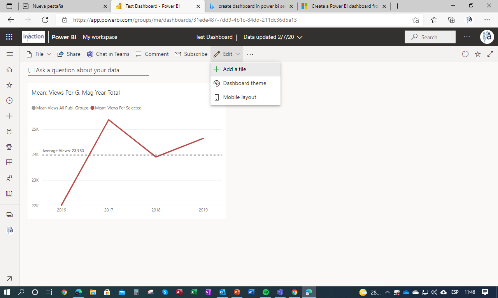Open the Learn book icon in the sidebar
Screen dimensions: 498x298
coord(10,194)
